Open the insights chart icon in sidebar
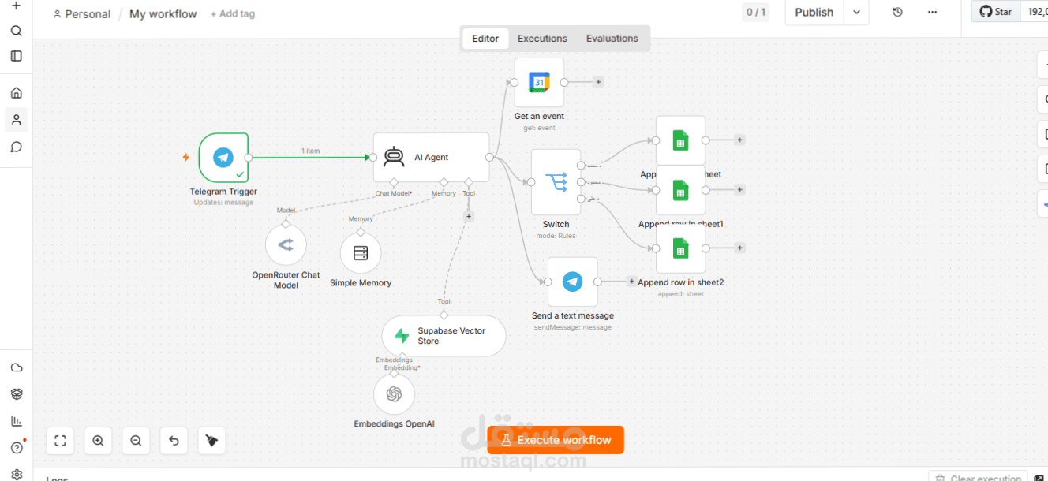 pyautogui.click(x=16, y=421)
